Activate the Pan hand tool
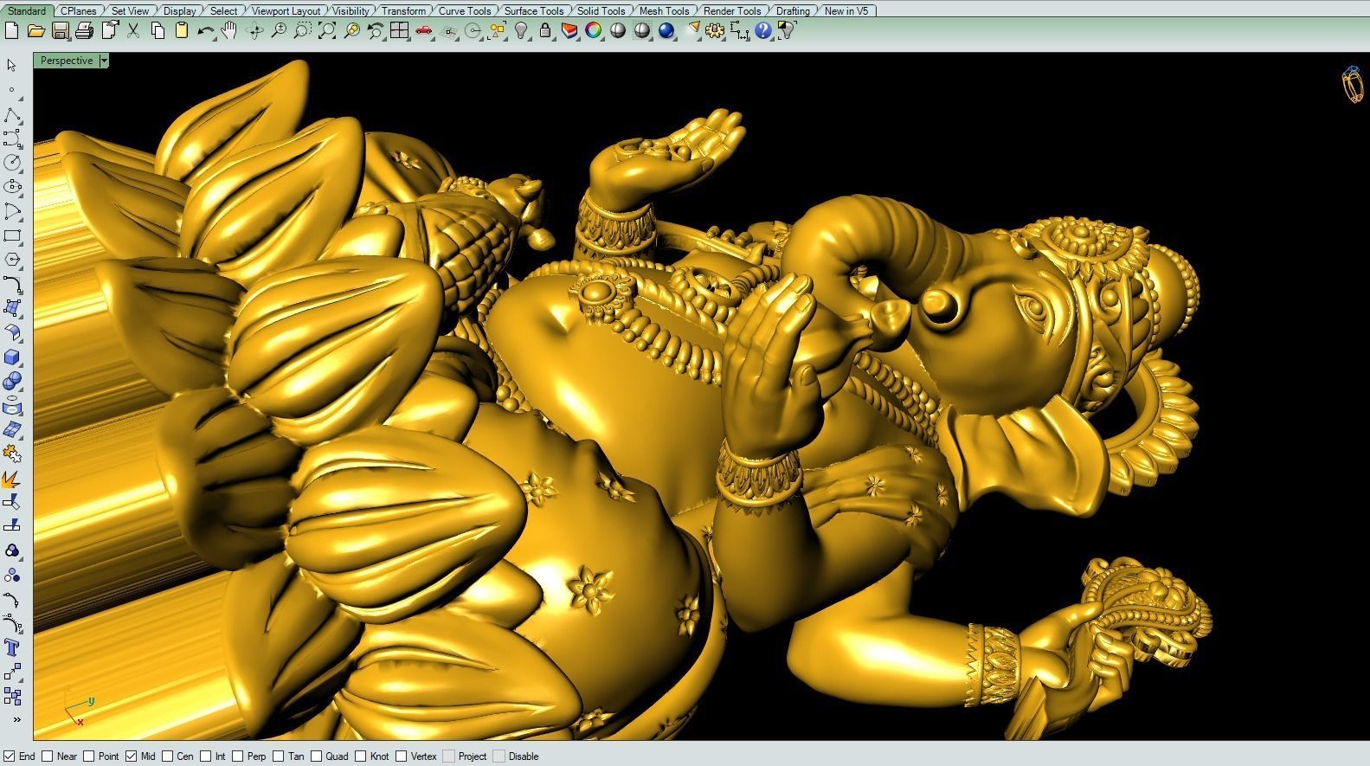This screenshot has width=1370, height=766. point(229,31)
